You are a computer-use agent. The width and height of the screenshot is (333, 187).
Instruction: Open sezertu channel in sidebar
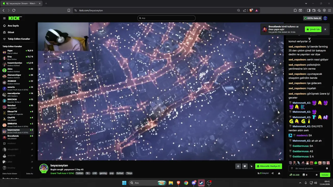(18, 88)
